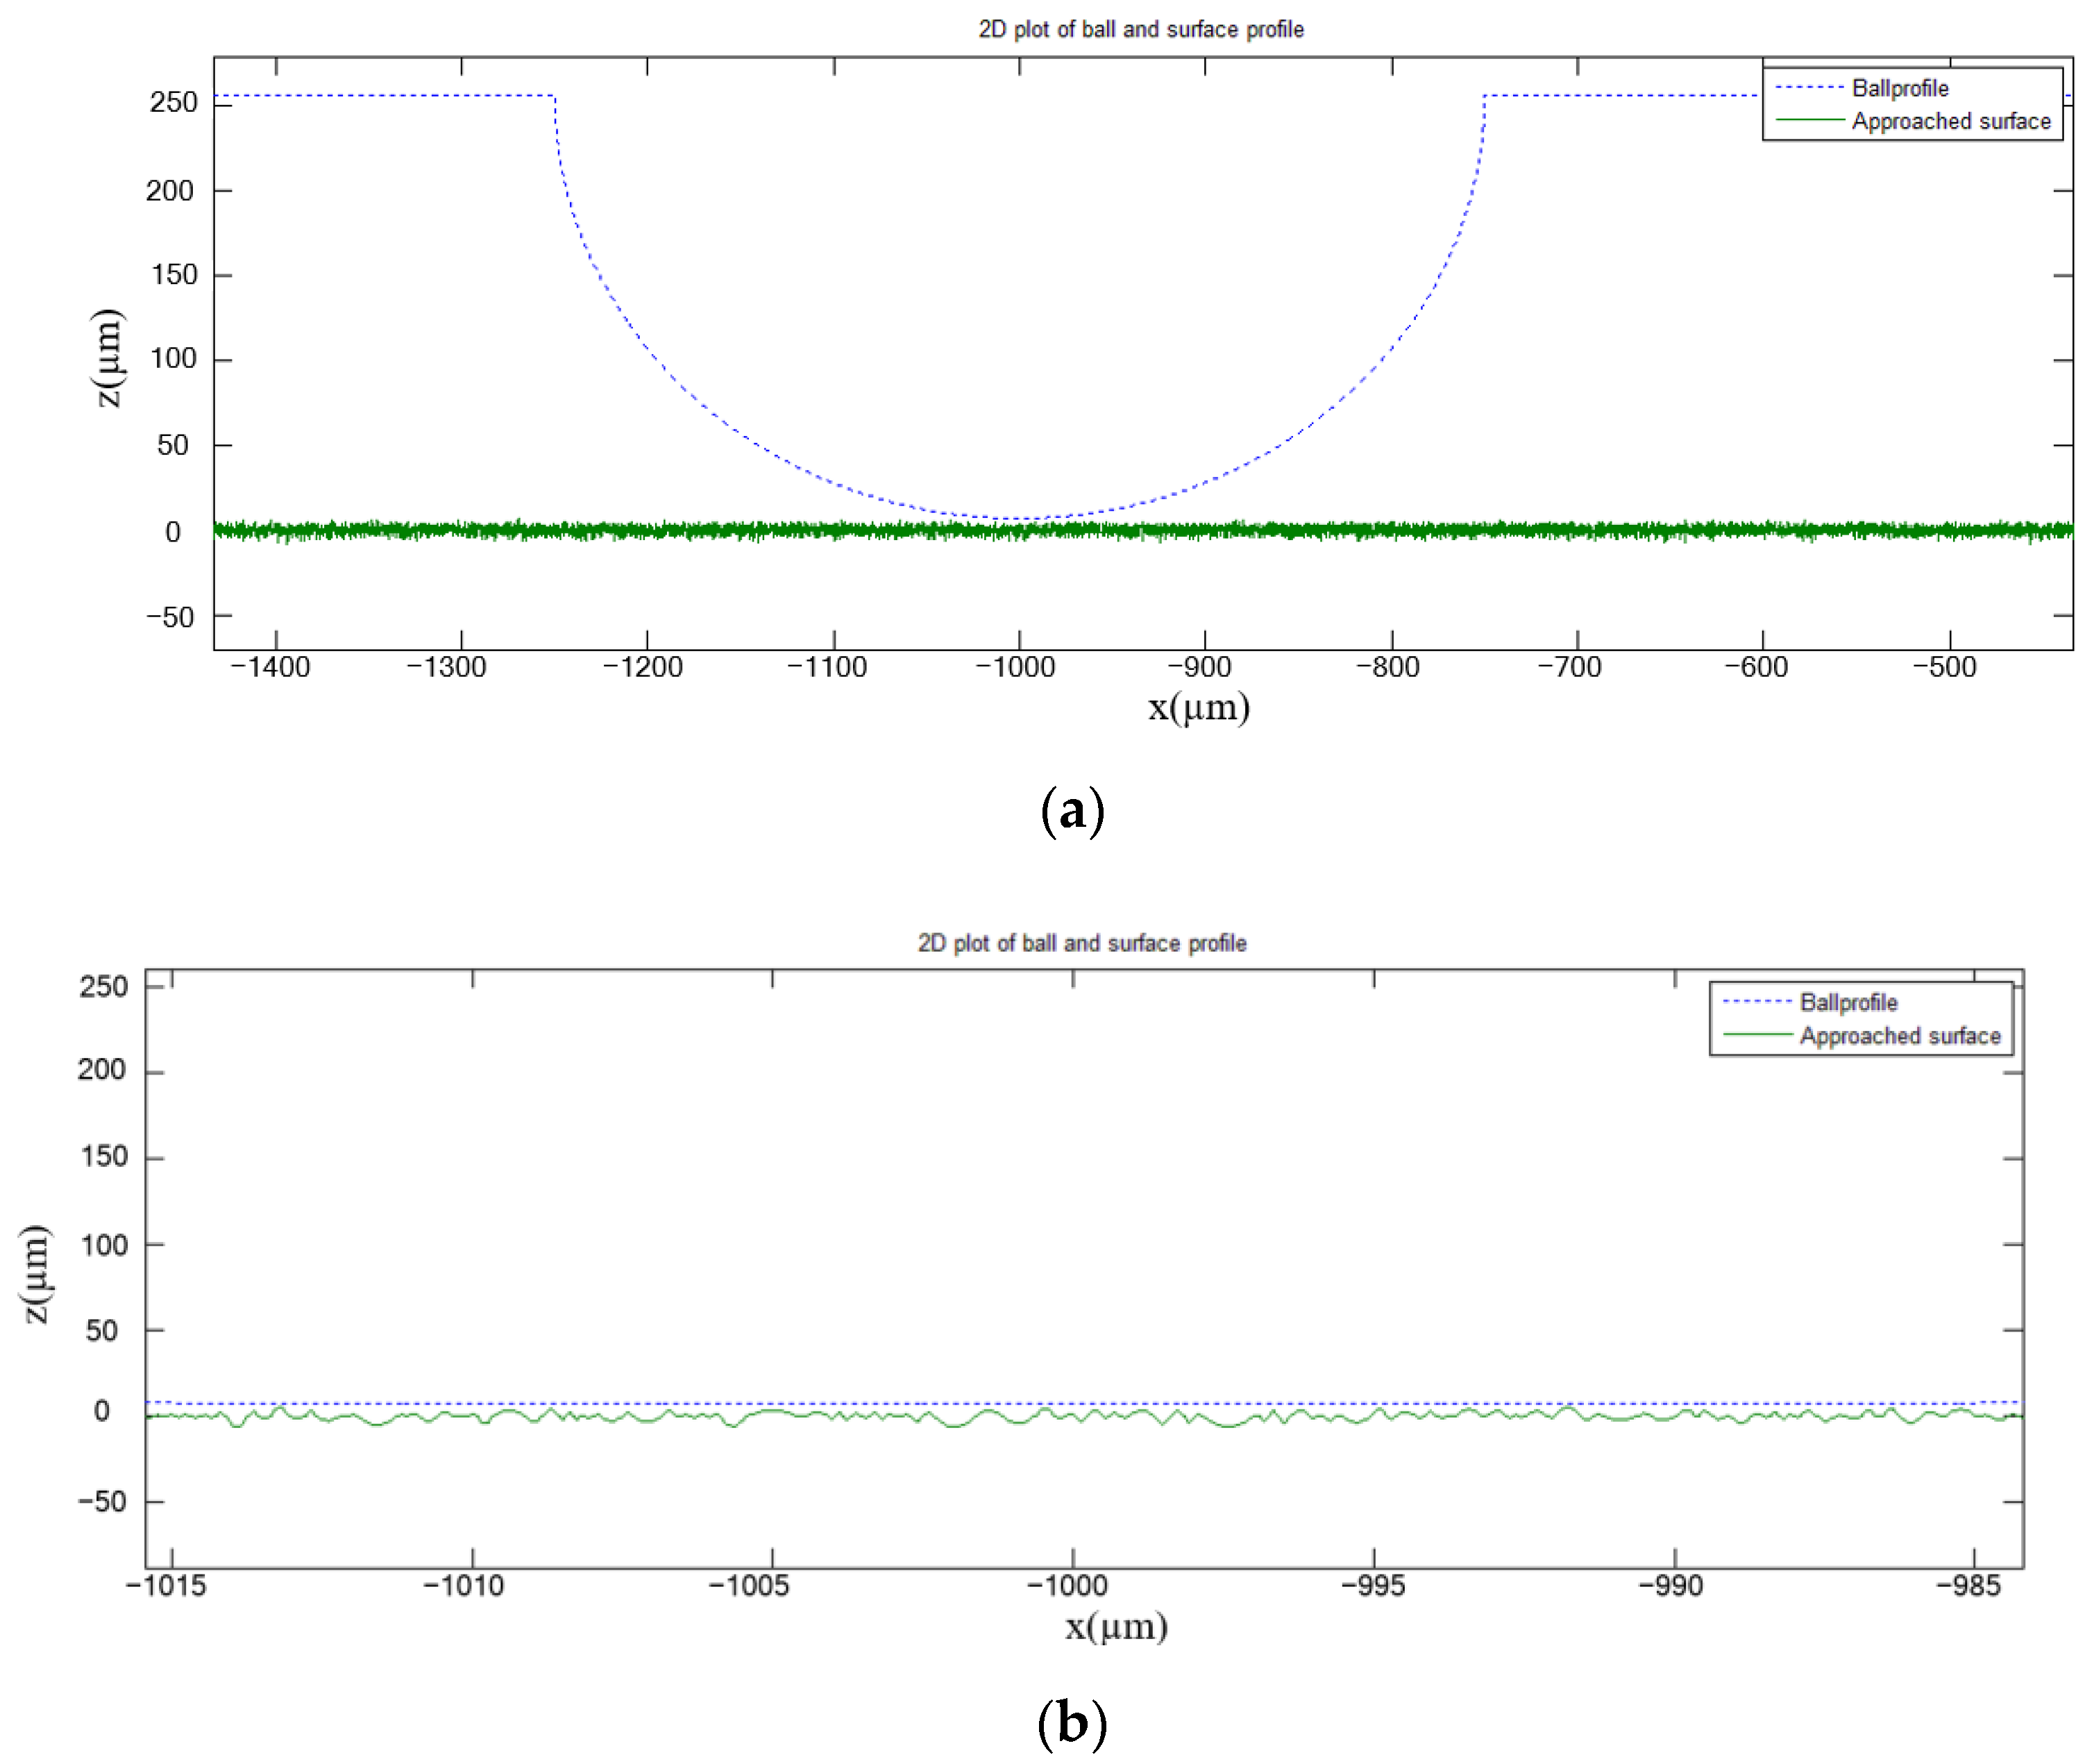Click the −1000 x-axis tick label in top plot
The height and width of the screenshot is (1764, 2094).
[1015, 667]
